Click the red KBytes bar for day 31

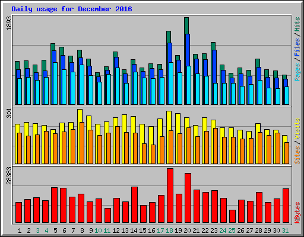pyautogui.click(x=286, y=206)
